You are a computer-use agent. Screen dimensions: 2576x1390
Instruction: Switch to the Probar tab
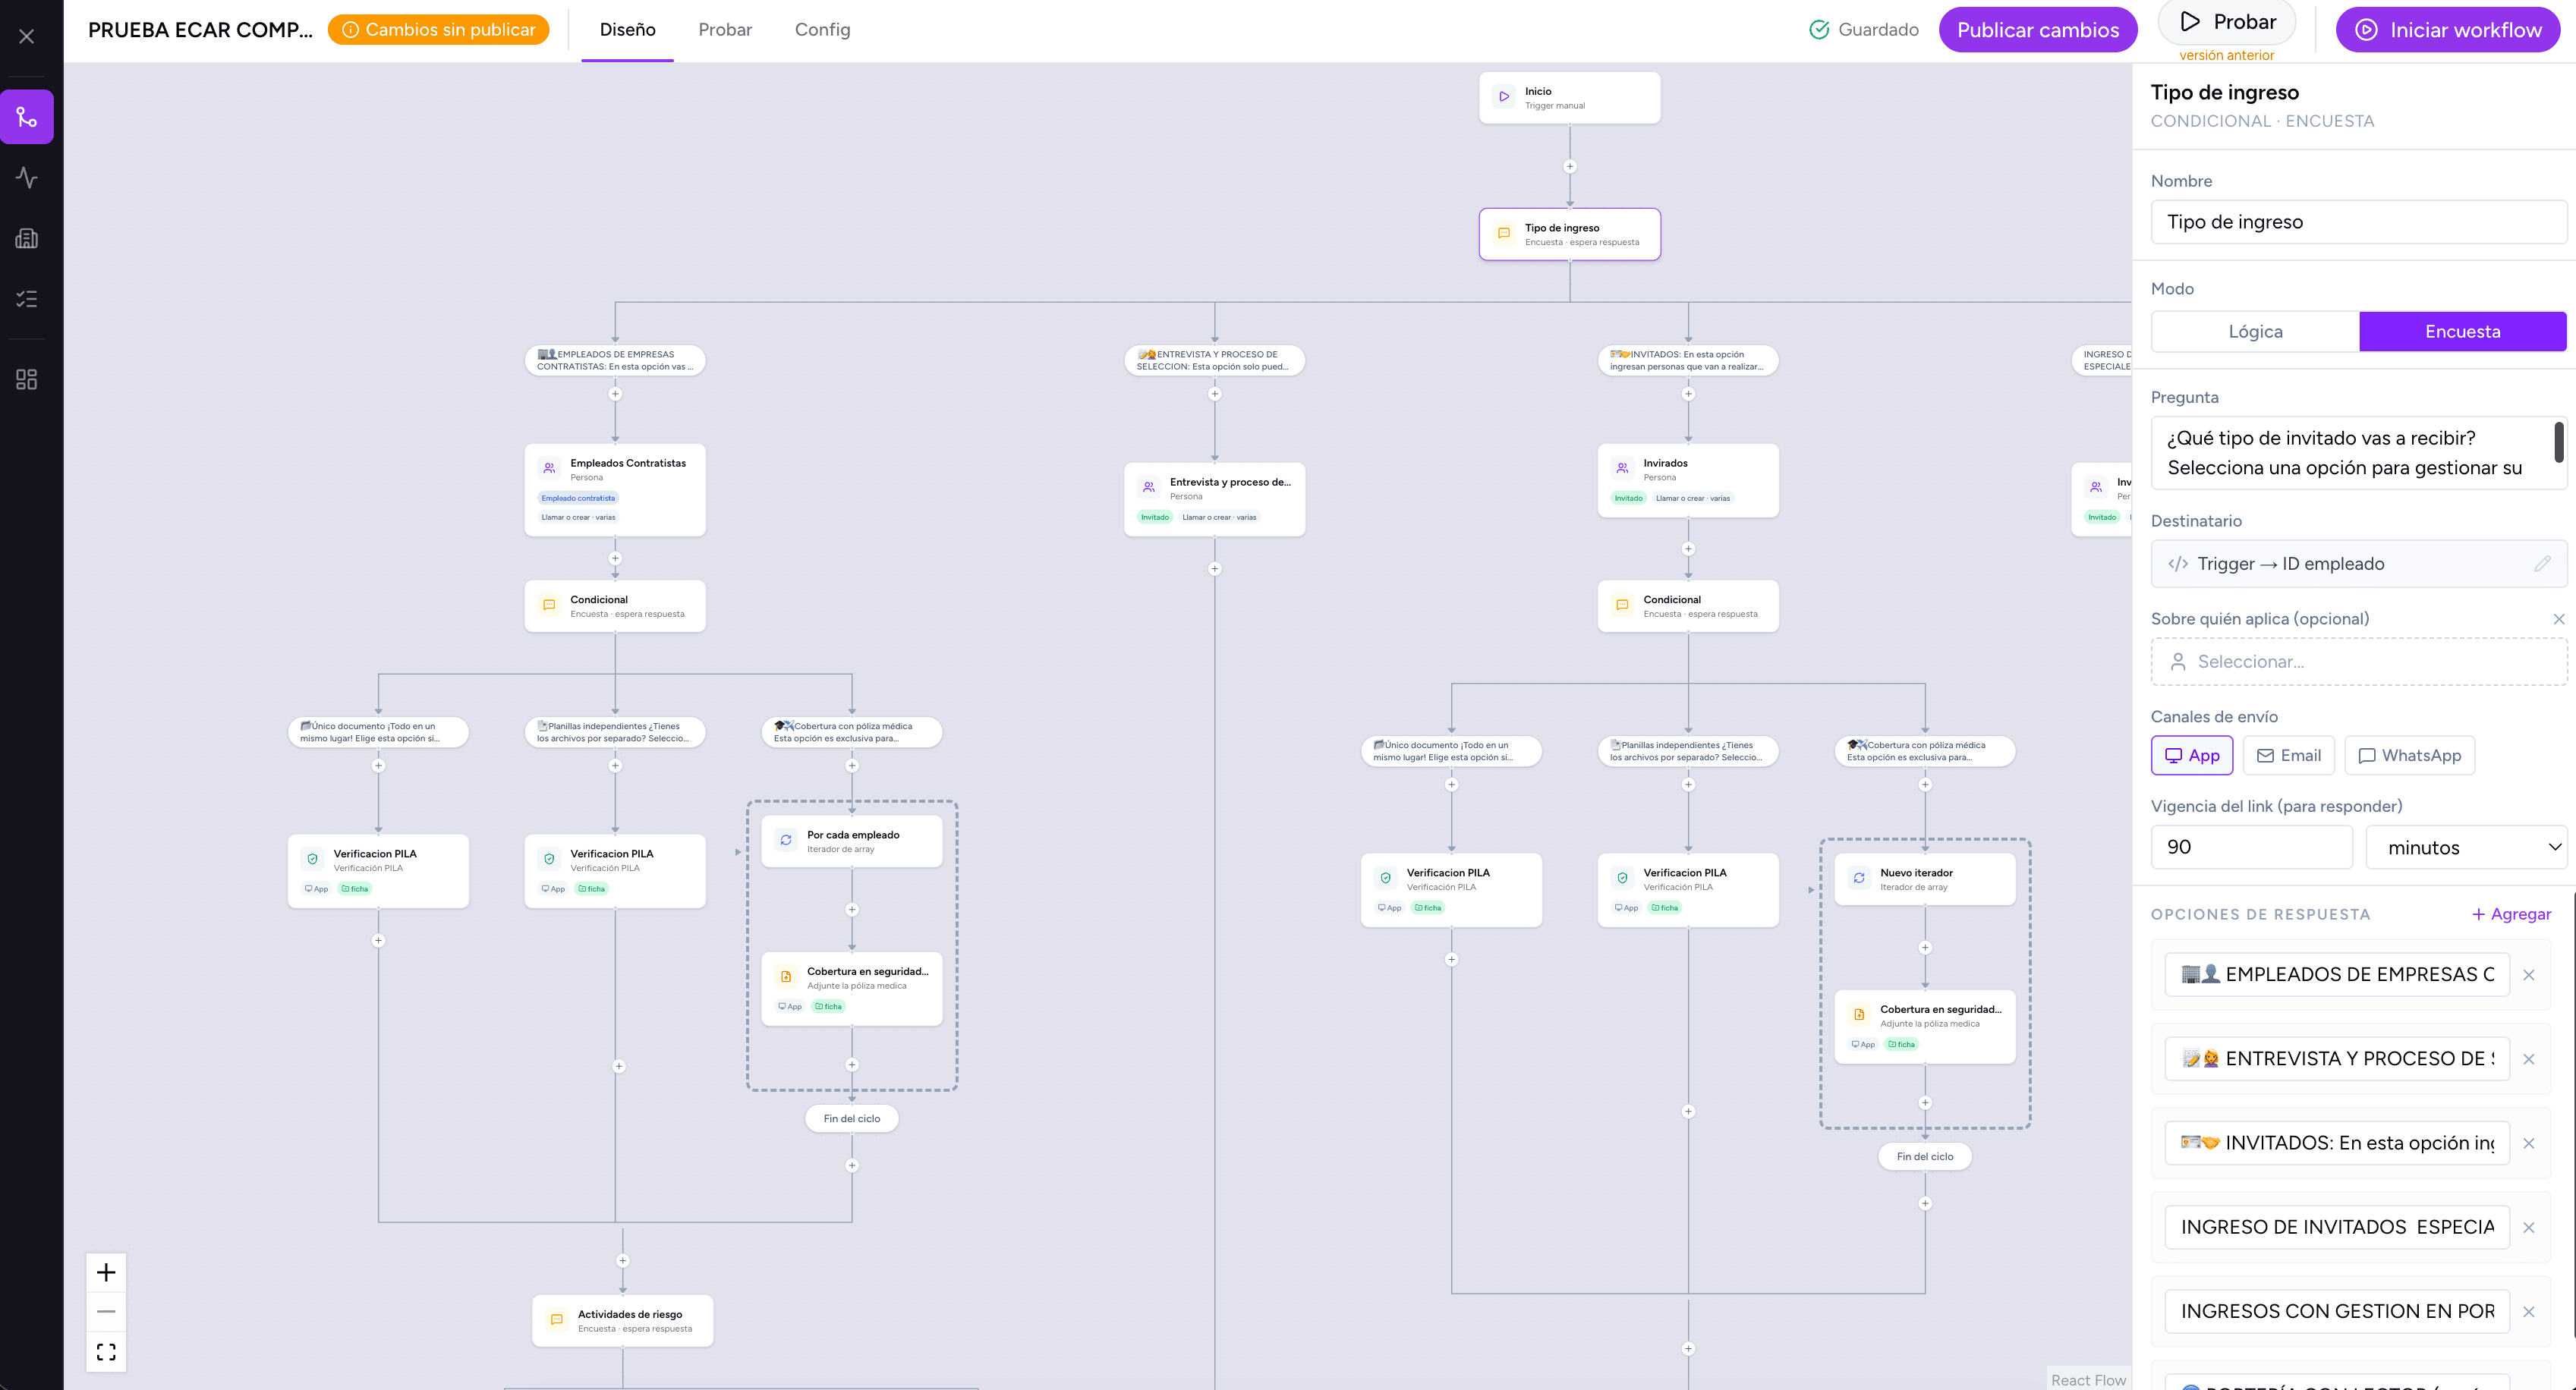(x=725, y=30)
